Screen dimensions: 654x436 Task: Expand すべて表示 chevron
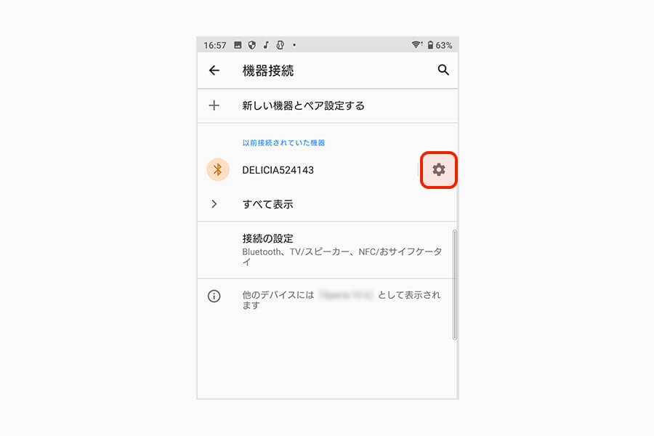click(x=214, y=204)
